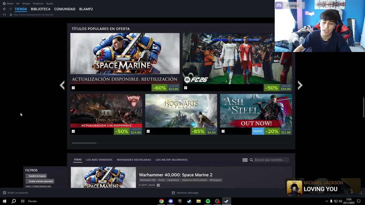Image resolution: width=365 pixels, height=205 pixels.
Task: Open the Ver menu
Action: click(18, 3)
